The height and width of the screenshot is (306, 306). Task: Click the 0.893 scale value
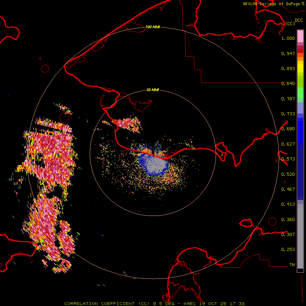[288, 68]
